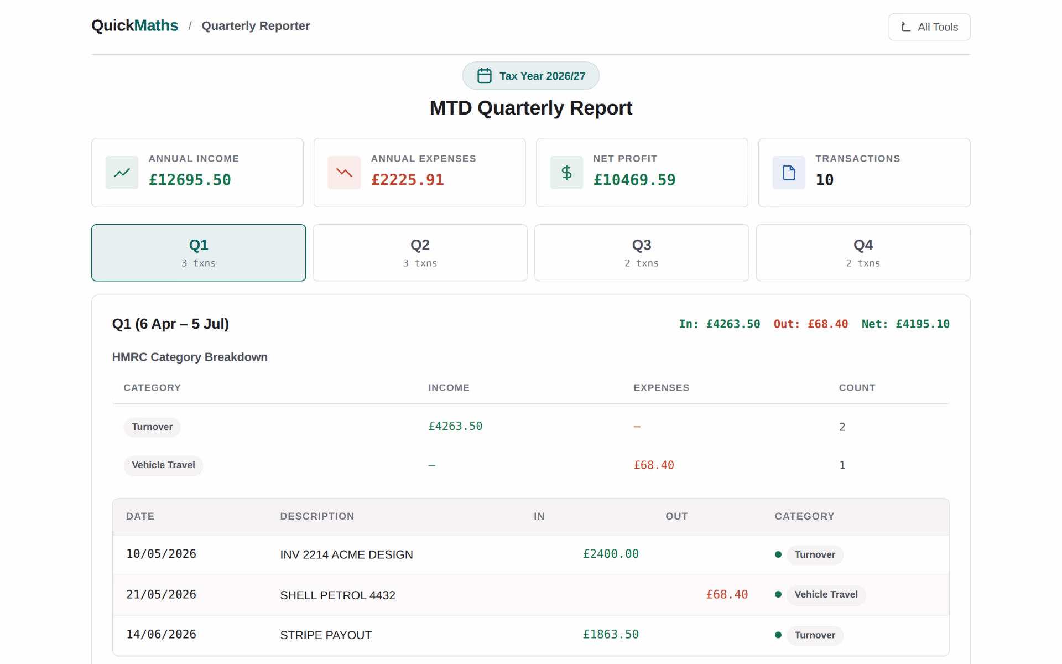Click the Tax Year 2026/27 badge

tap(531, 76)
